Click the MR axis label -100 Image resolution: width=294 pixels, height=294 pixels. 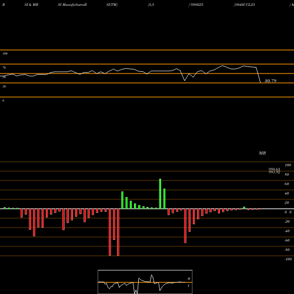[288, 259]
